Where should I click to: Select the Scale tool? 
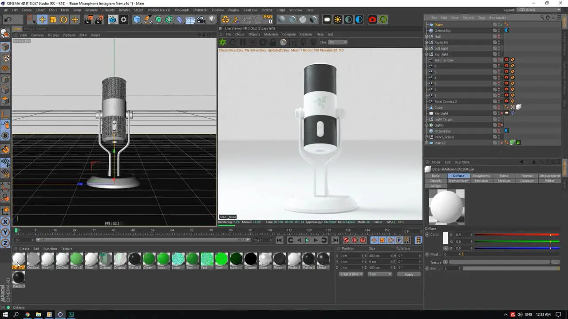pyautogui.click(x=53, y=19)
